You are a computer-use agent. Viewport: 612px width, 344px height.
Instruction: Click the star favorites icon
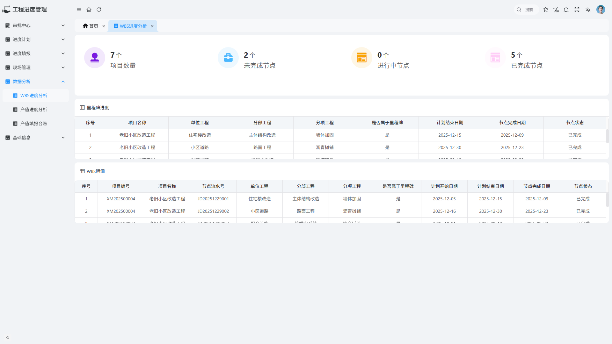[x=546, y=10]
